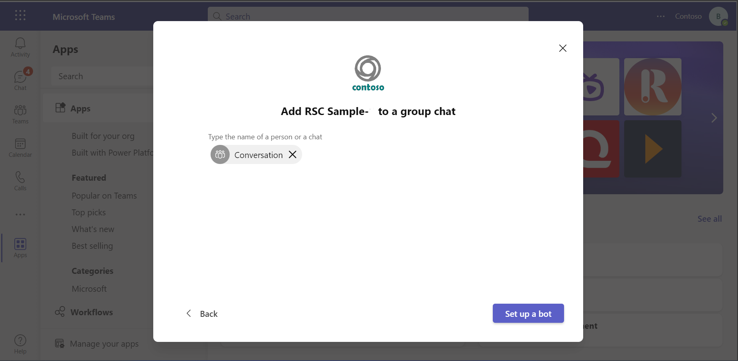Open Top picks list
This screenshot has height=361, width=738.
pos(89,213)
